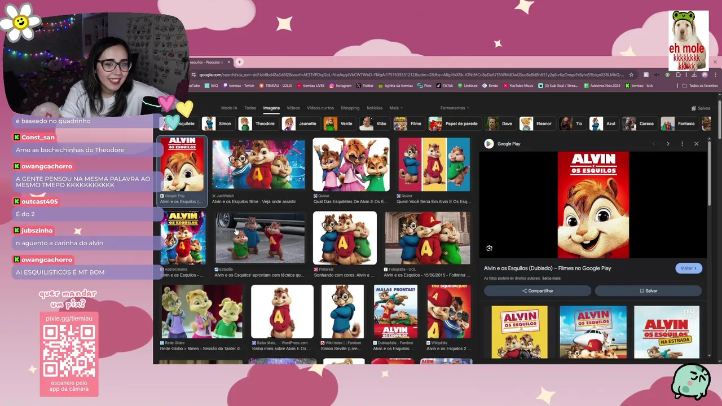This screenshot has width=722, height=406.
Task: Open the browser downloads icon
Action: [694, 74]
